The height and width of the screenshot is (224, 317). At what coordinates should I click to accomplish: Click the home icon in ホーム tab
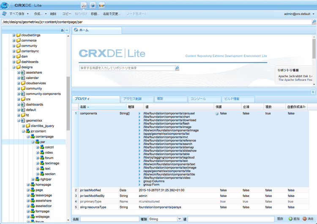[76, 30]
